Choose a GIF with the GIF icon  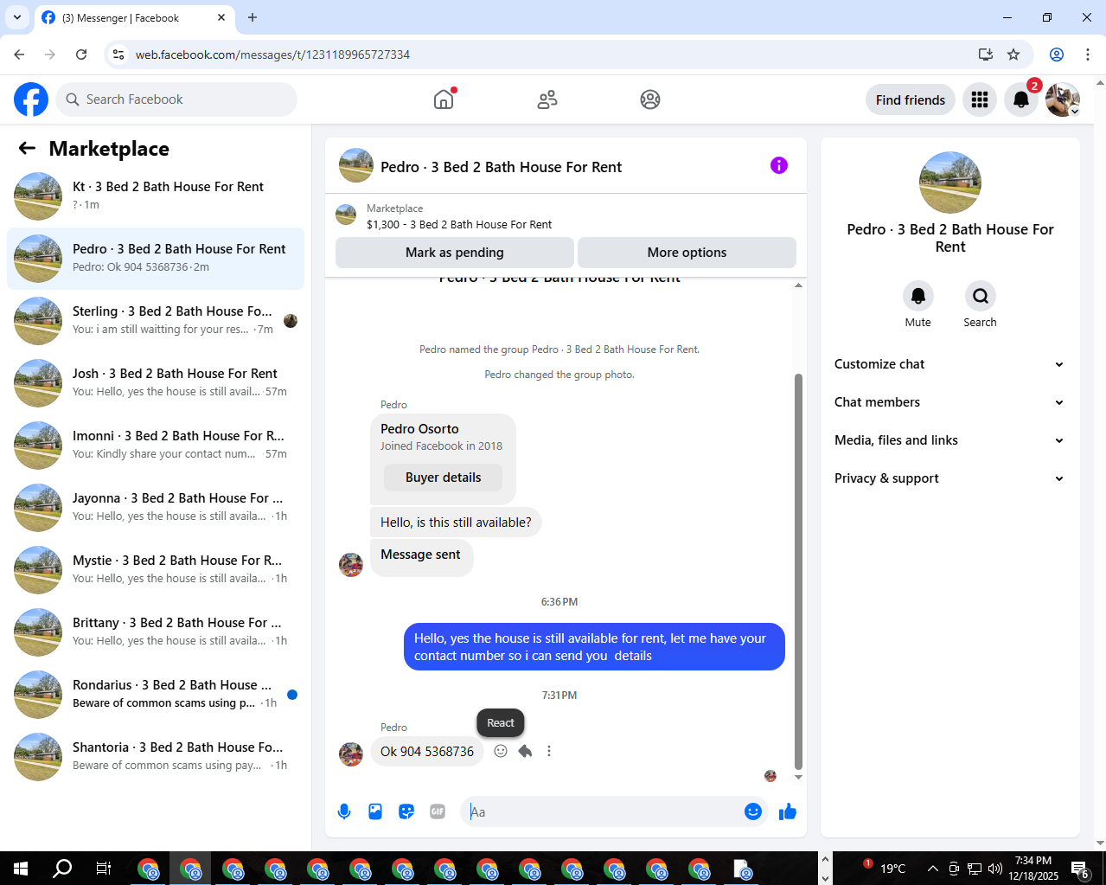click(x=438, y=811)
